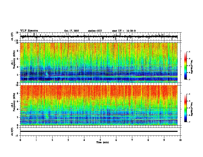Click time axis tick label "9"
This screenshot has height=157, width=203.
pos(164,140)
